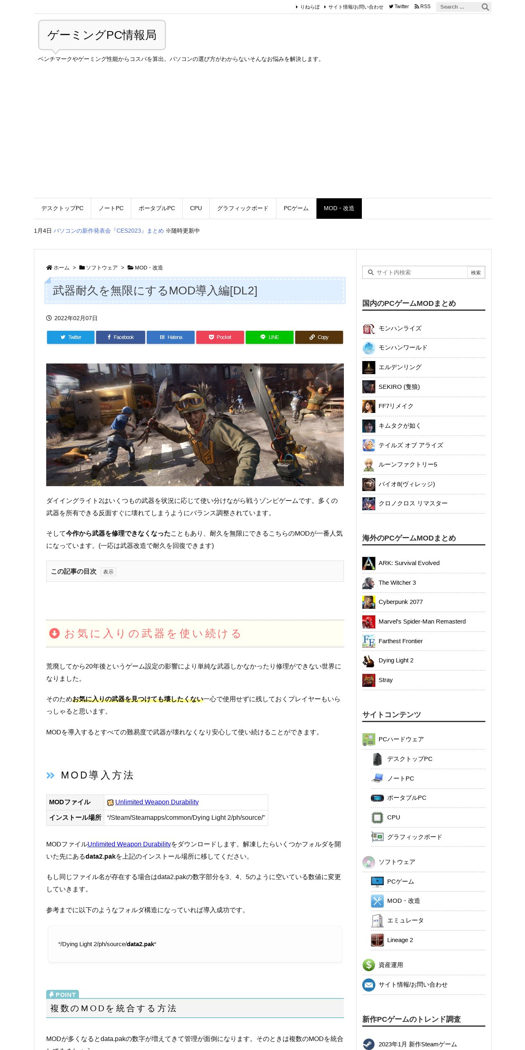Click The Witcher 3 icon
Screen dimensions: 525x1050
pyautogui.click(x=368, y=583)
